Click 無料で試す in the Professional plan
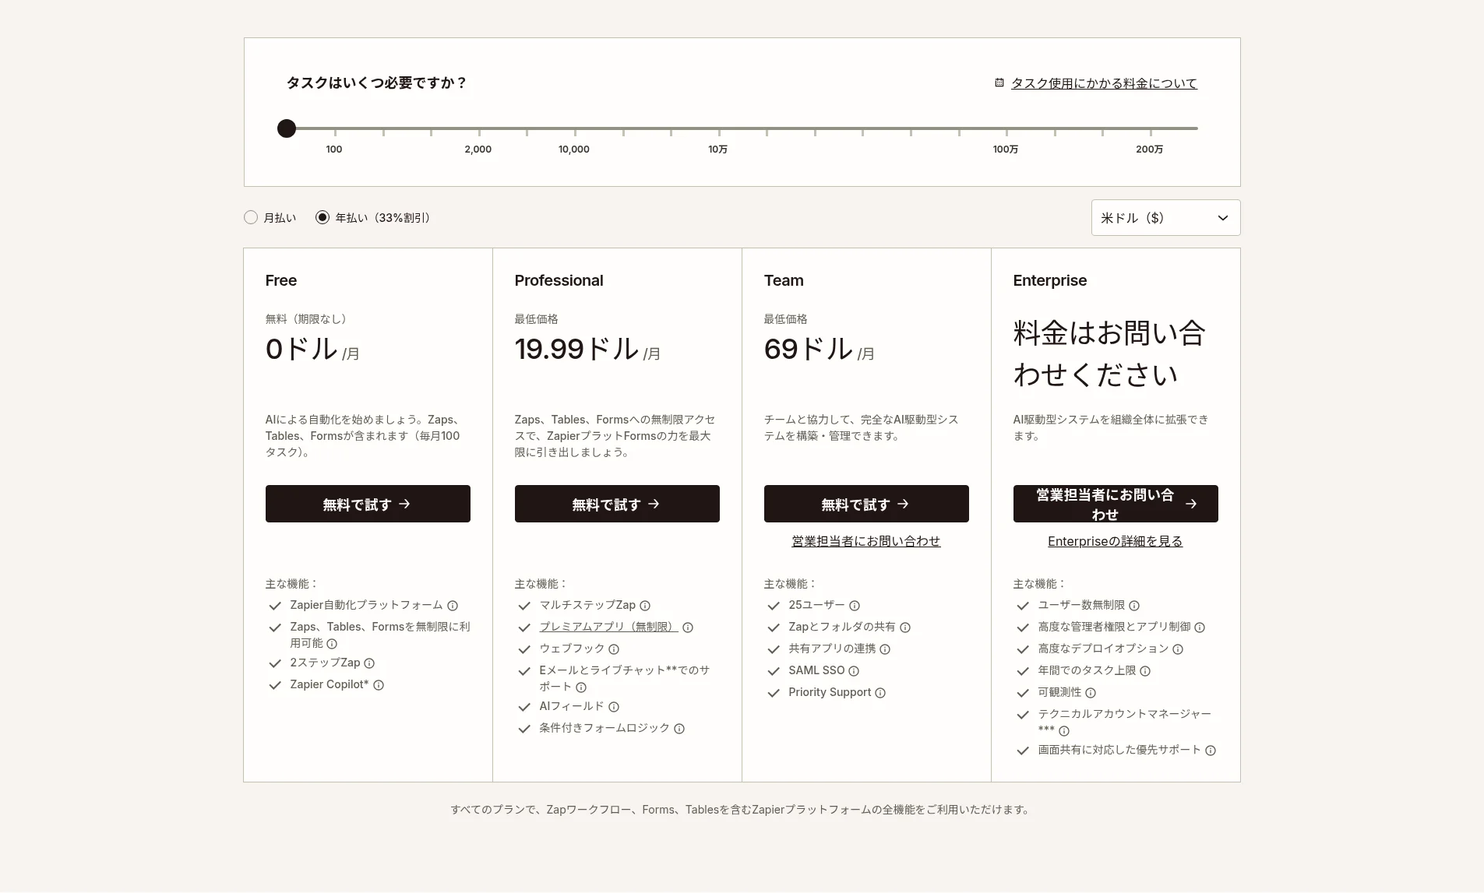1484x893 pixels. (617, 504)
